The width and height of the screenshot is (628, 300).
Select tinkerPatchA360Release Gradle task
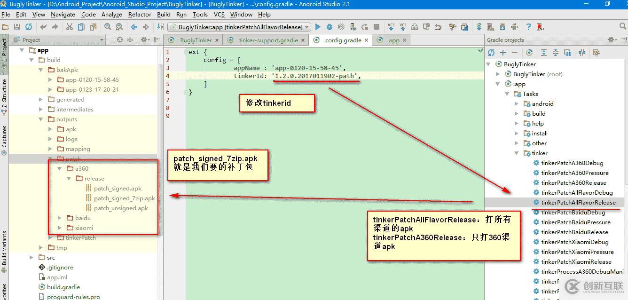573,183
